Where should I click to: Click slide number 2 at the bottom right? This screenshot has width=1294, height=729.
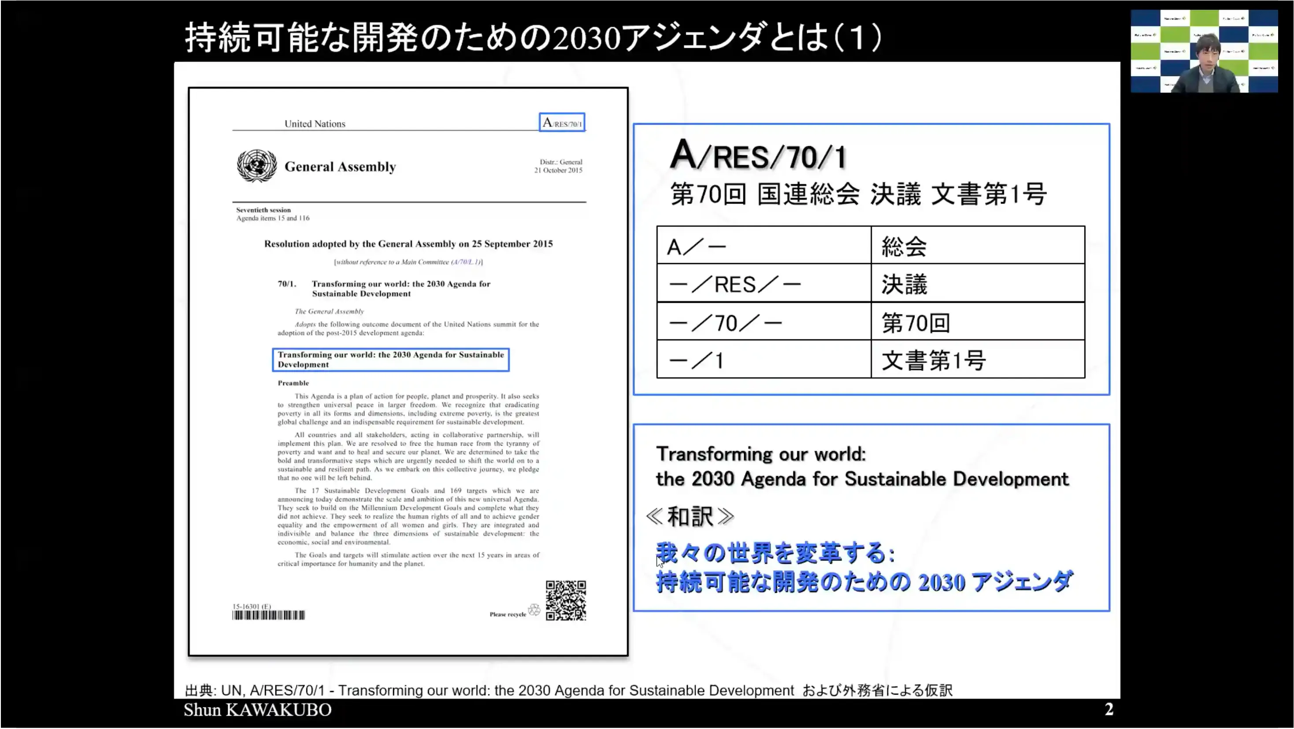click(1109, 710)
